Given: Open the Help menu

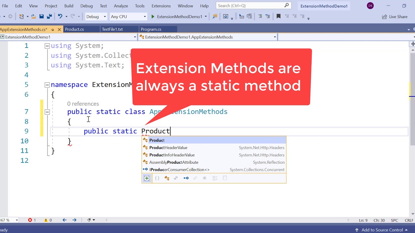Looking at the screenshot, I should (x=204, y=6).
